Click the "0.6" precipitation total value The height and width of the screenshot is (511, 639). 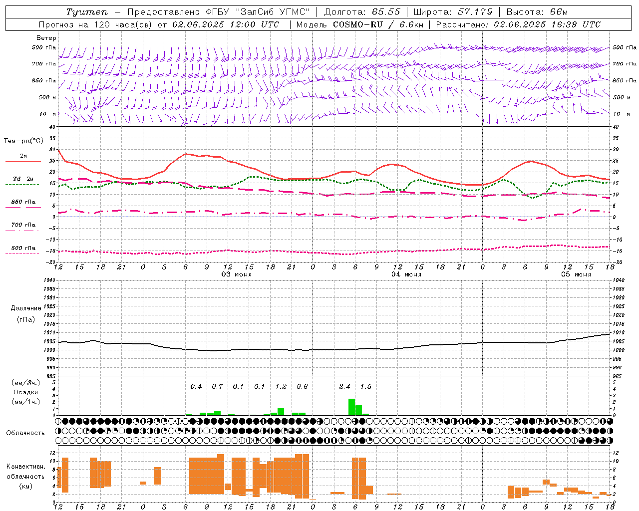[x=302, y=386]
